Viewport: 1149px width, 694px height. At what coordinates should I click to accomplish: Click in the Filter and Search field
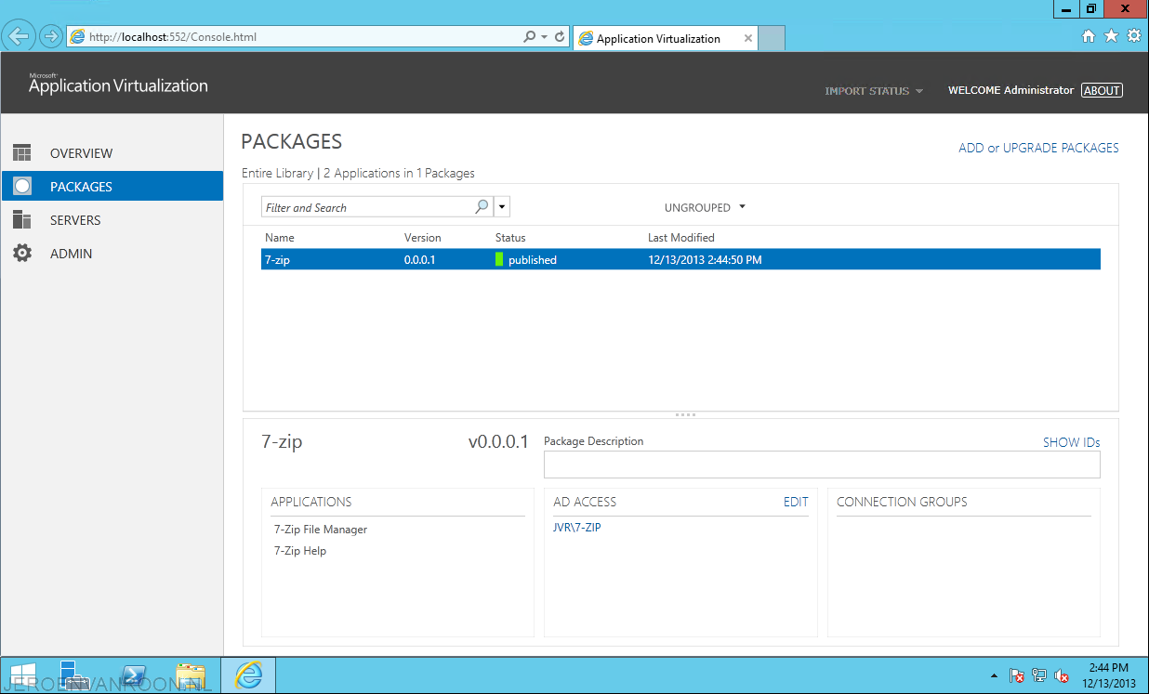click(368, 207)
